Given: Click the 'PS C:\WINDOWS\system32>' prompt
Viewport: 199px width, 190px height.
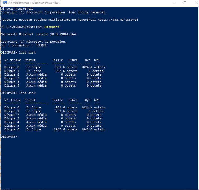Looking at the screenshot, I should pyautogui.click(x=22, y=27).
